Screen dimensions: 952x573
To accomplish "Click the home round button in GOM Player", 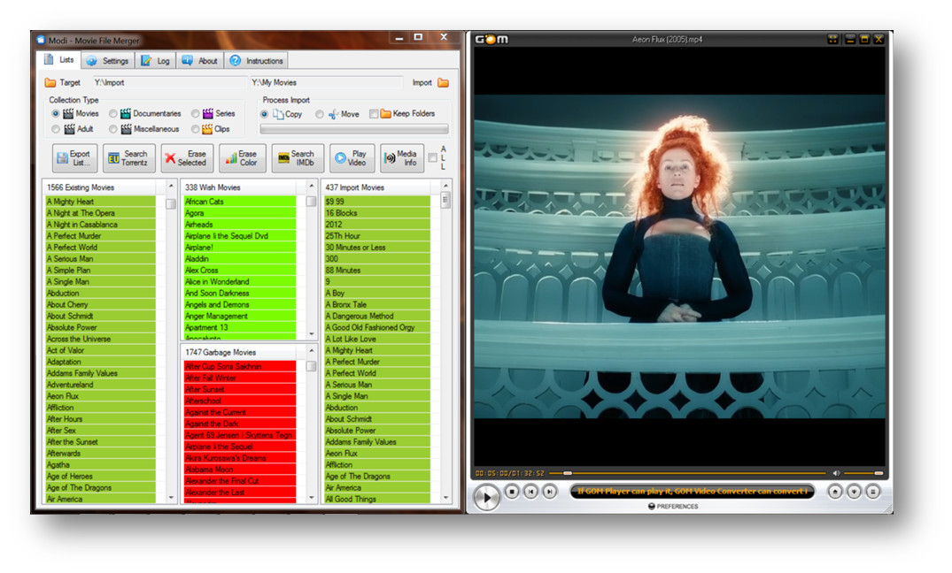I will click(x=835, y=492).
